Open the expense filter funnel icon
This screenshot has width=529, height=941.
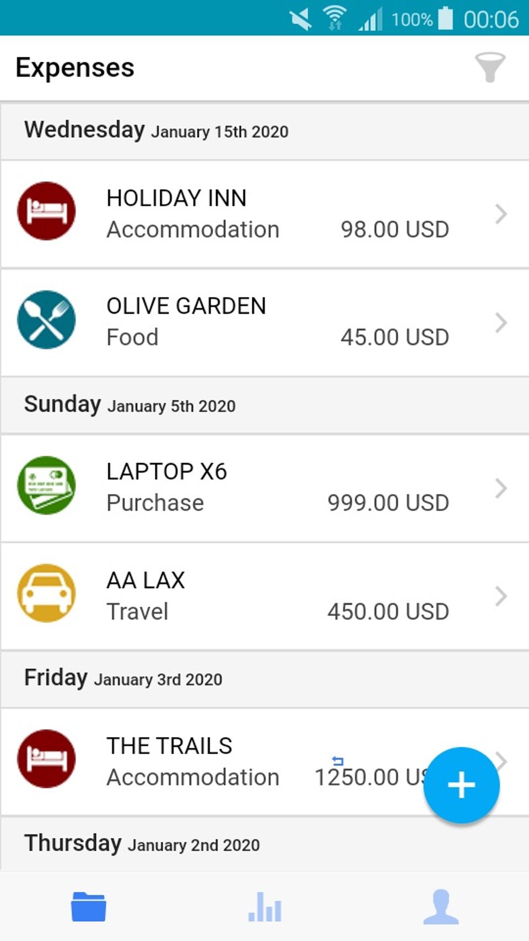tap(490, 67)
